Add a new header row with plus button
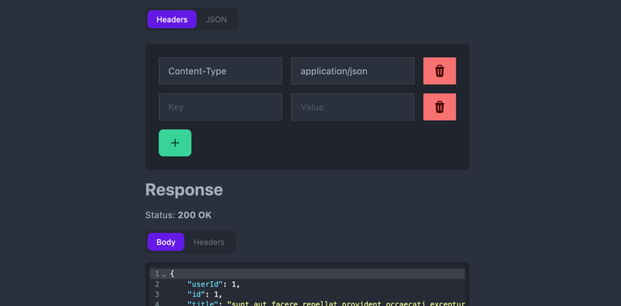Screen dimensions: 621x306 pyautogui.click(x=175, y=143)
